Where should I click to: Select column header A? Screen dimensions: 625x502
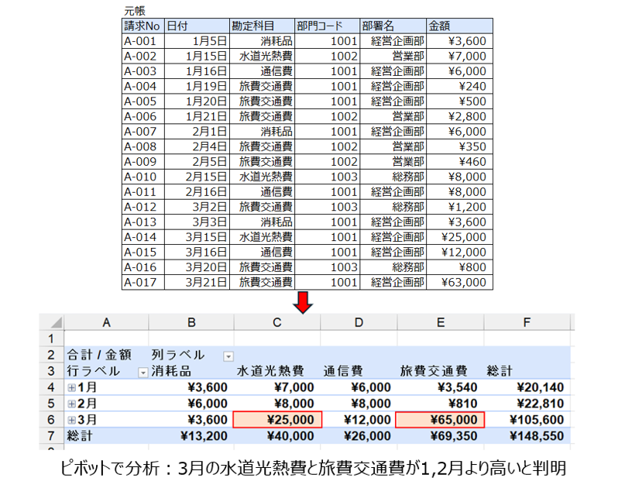[x=105, y=322]
